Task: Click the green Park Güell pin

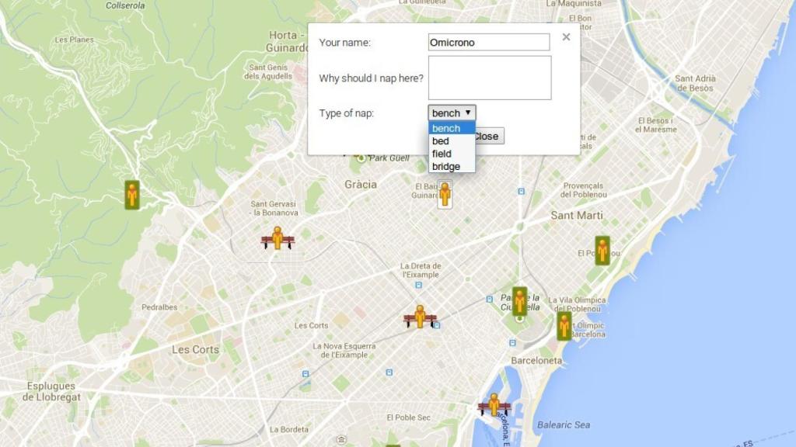Action: point(360,158)
